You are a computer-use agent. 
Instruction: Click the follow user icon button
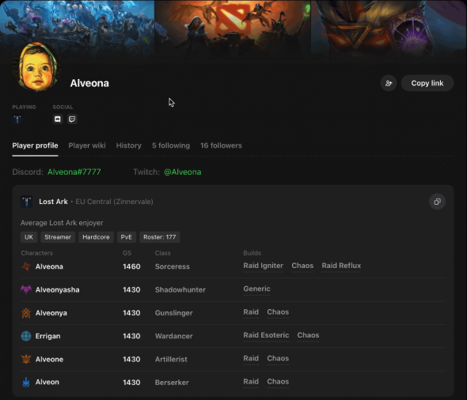tap(389, 83)
